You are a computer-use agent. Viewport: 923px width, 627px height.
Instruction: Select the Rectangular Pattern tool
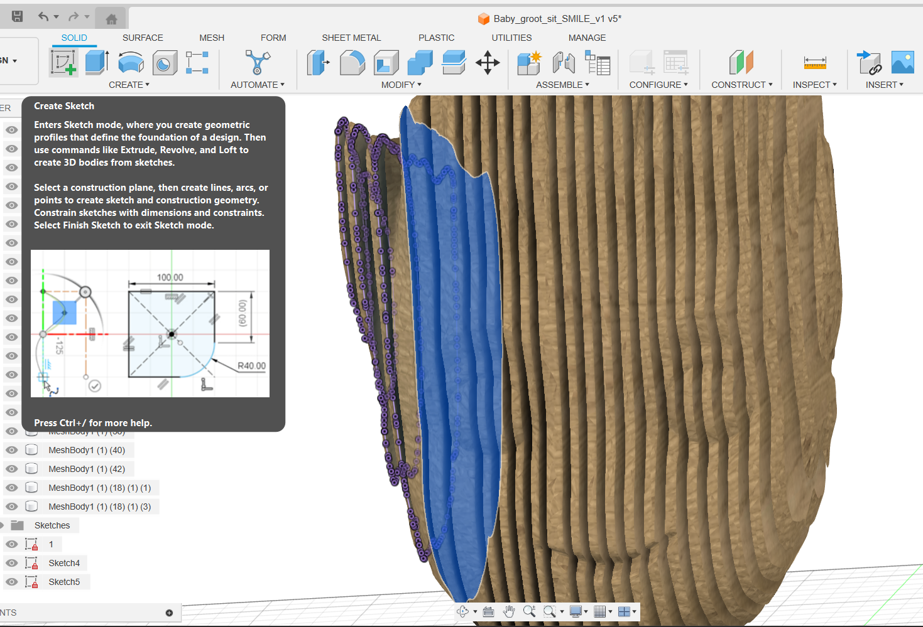(x=197, y=63)
